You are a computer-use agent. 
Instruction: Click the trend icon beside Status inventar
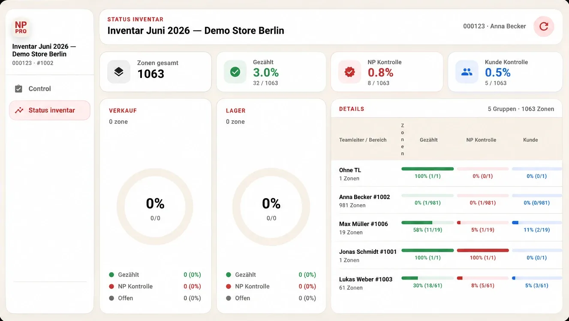(19, 110)
